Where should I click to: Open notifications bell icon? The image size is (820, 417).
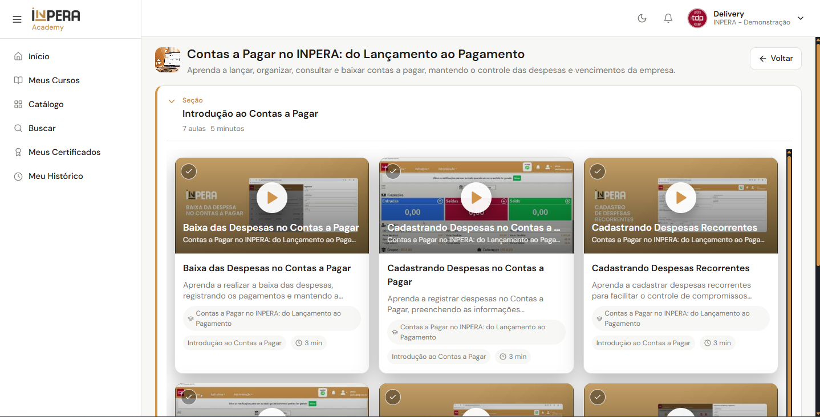668,18
